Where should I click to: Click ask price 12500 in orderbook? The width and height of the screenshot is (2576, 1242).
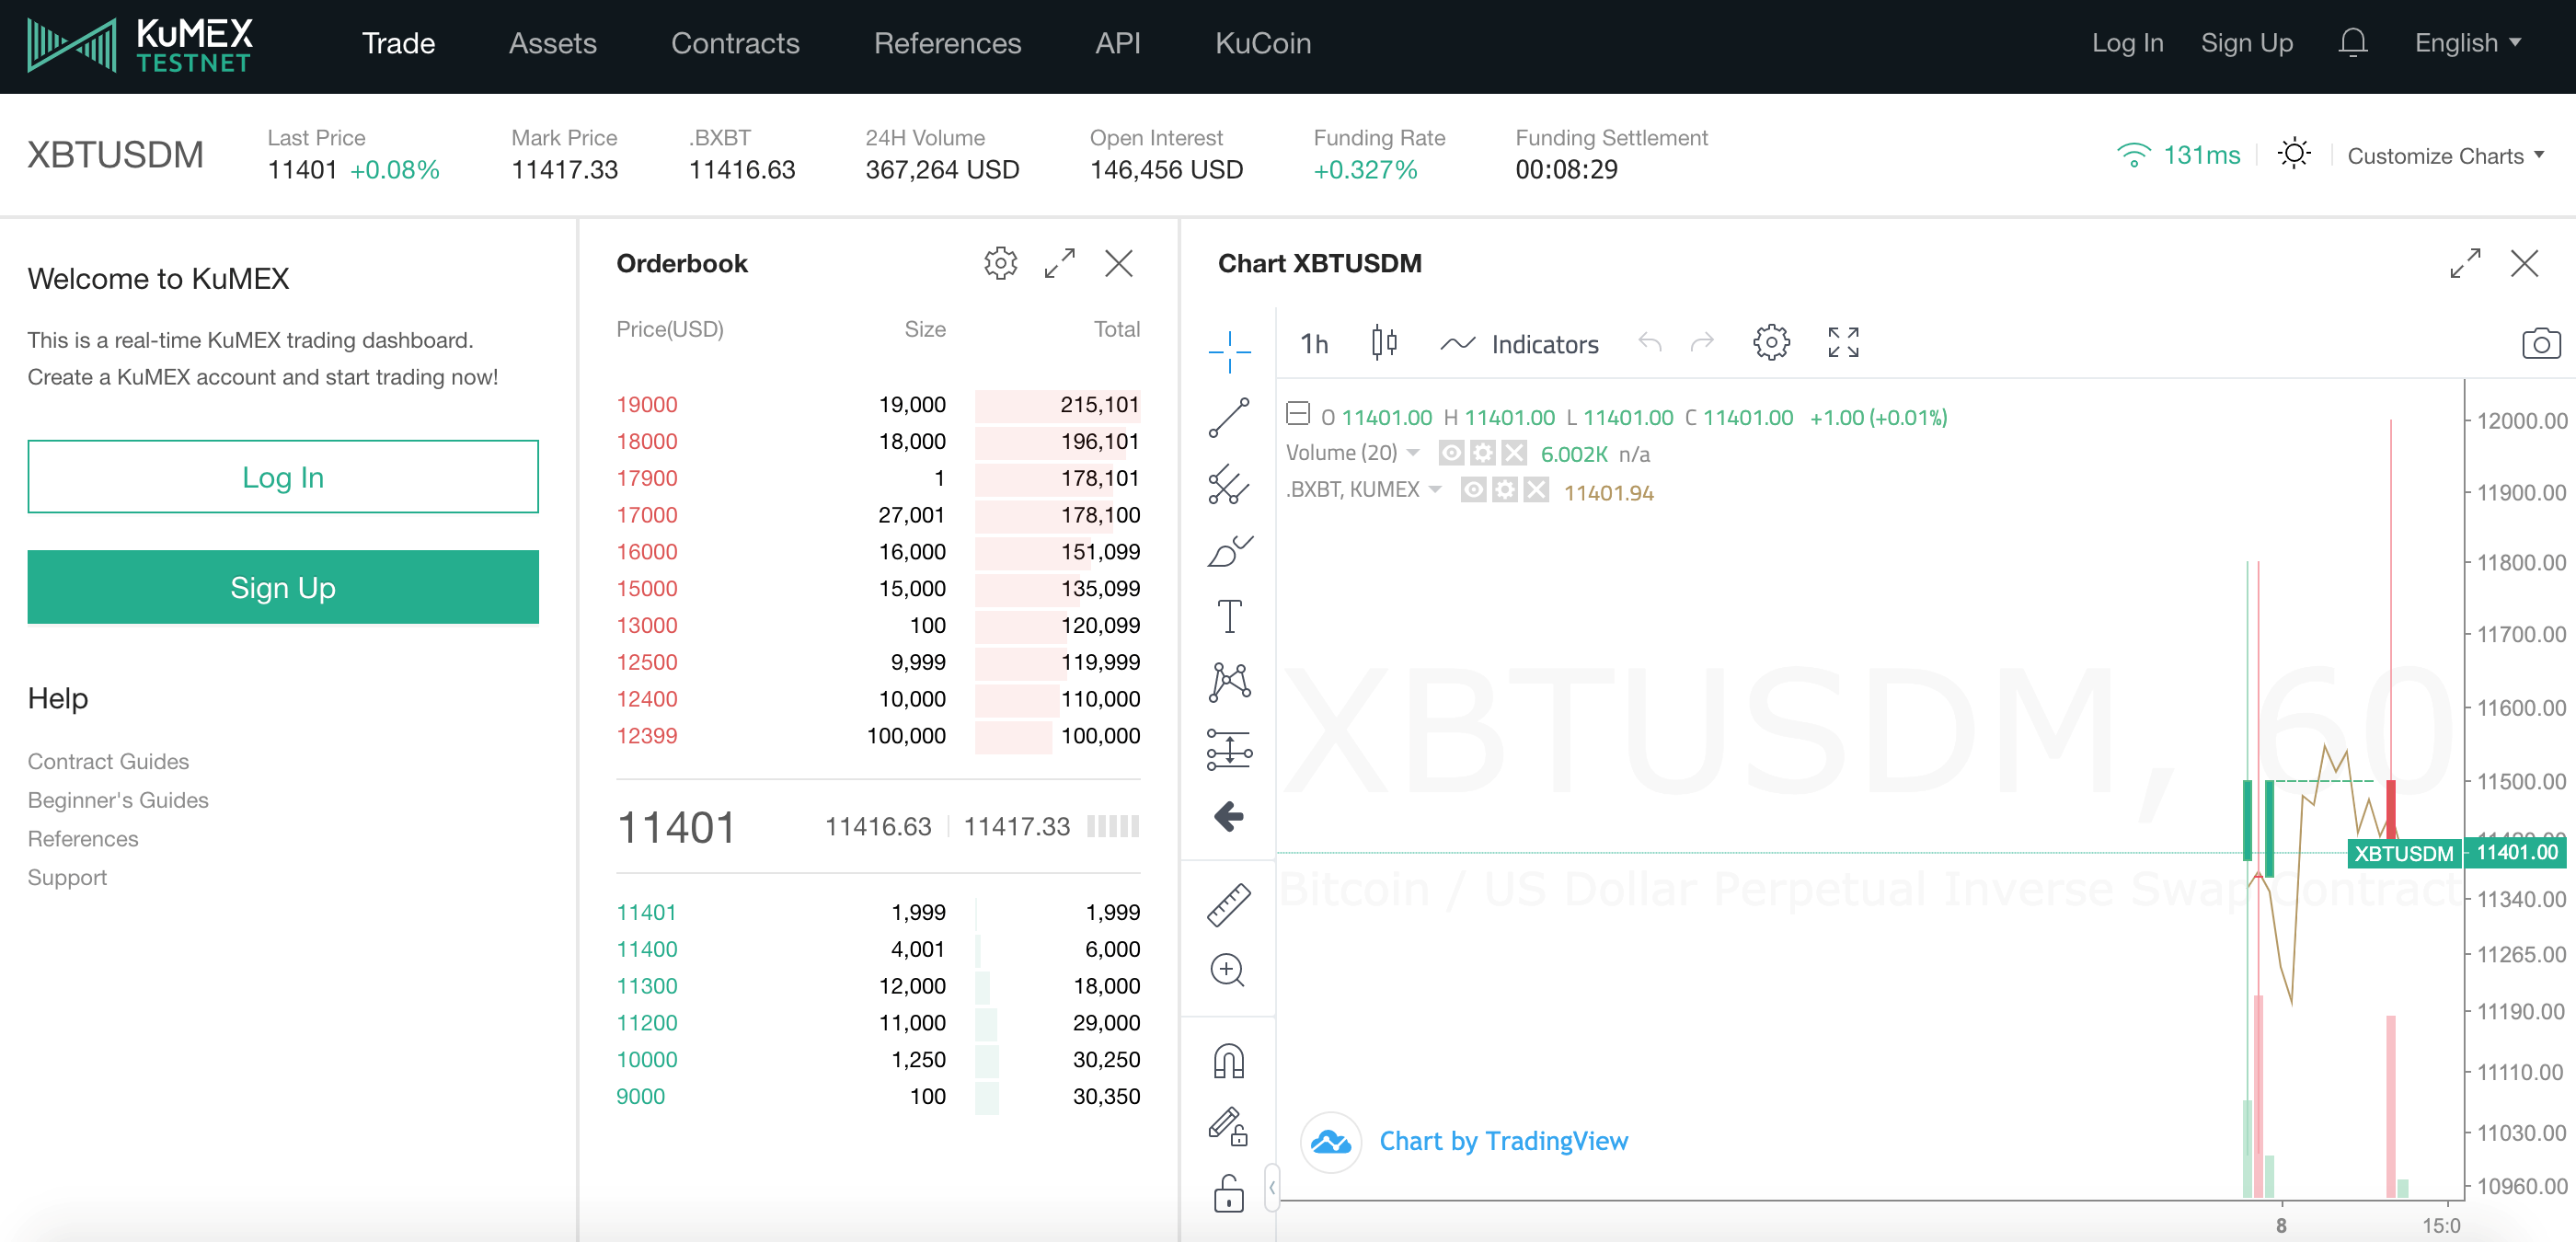647,662
